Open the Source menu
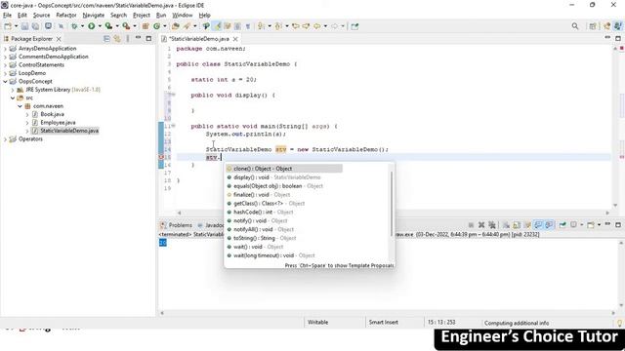 41,16
